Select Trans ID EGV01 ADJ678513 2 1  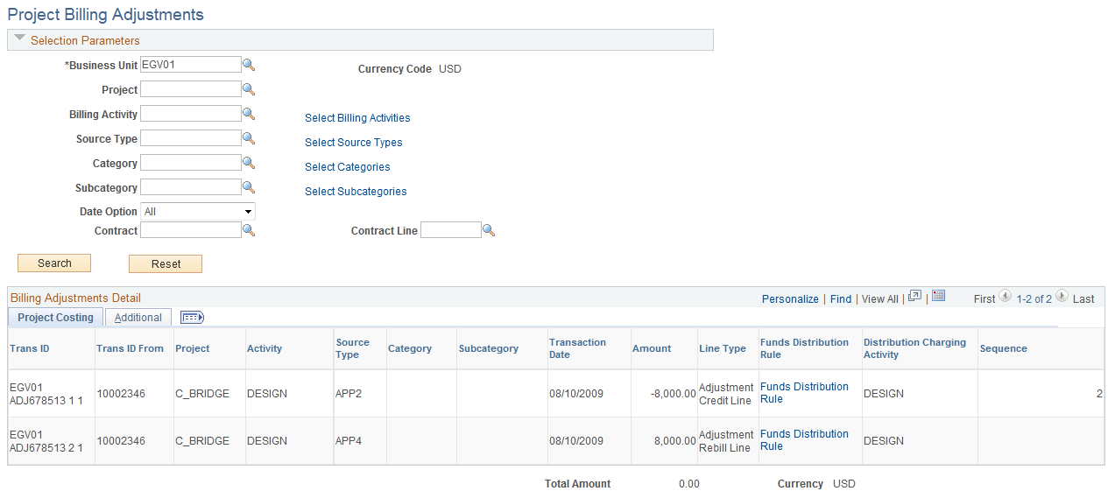46,441
